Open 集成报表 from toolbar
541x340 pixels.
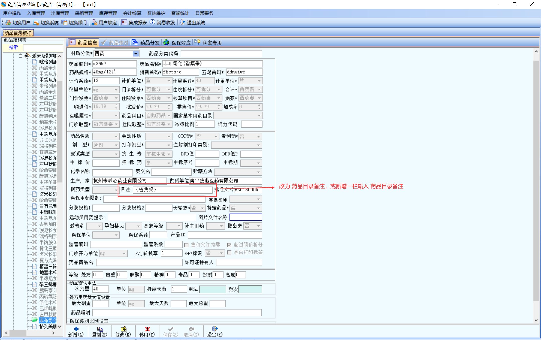pyautogui.click(x=134, y=23)
